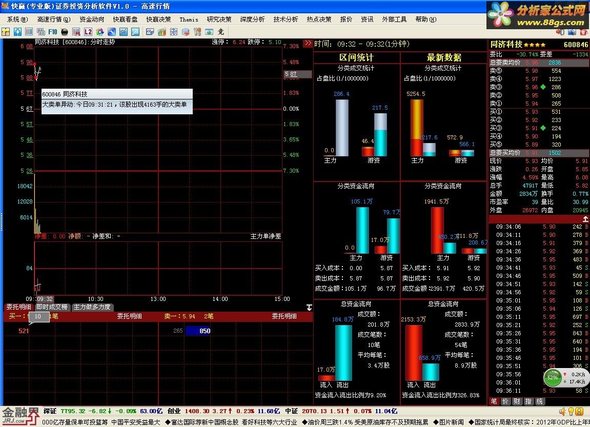This screenshot has height=427, width=590.
Task: Open the 技术分析 menu
Action: pos(286,19)
